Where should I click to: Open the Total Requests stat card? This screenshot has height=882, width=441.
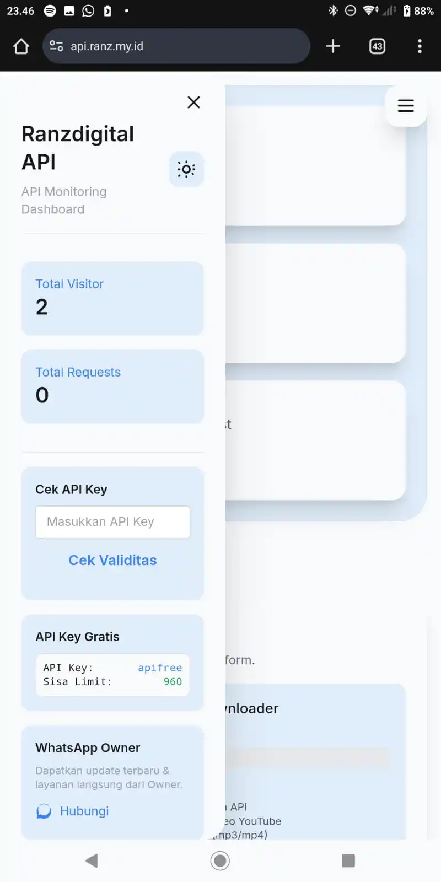coord(112,386)
